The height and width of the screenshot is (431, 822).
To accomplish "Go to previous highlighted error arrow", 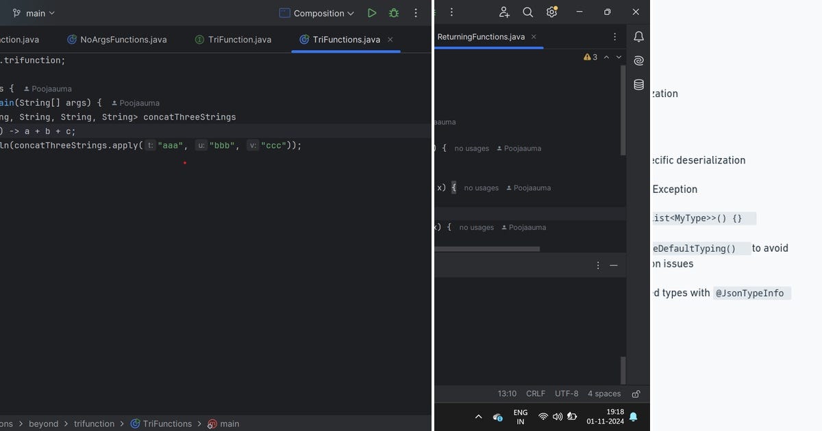I will click(x=608, y=57).
